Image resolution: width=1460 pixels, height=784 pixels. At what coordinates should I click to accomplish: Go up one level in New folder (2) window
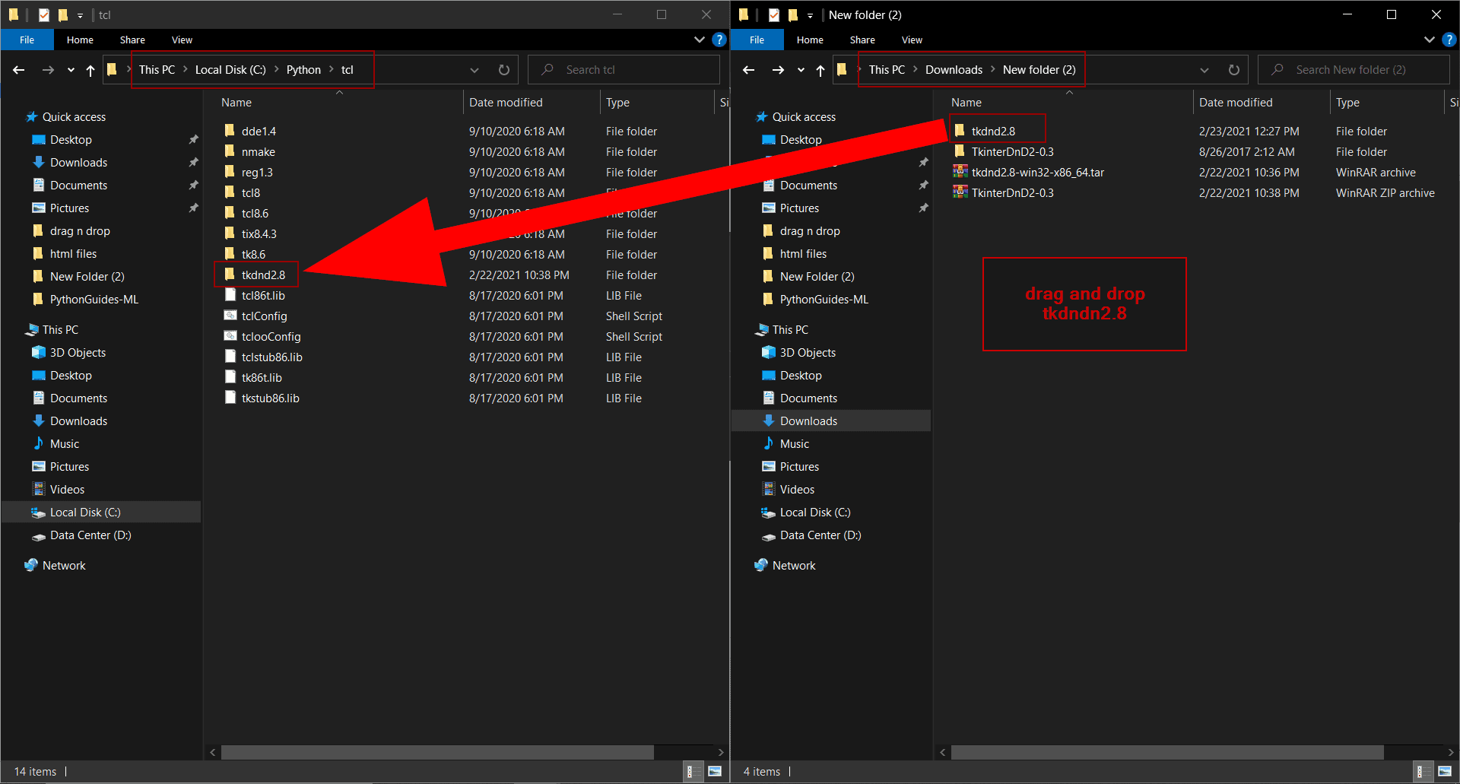click(x=820, y=70)
